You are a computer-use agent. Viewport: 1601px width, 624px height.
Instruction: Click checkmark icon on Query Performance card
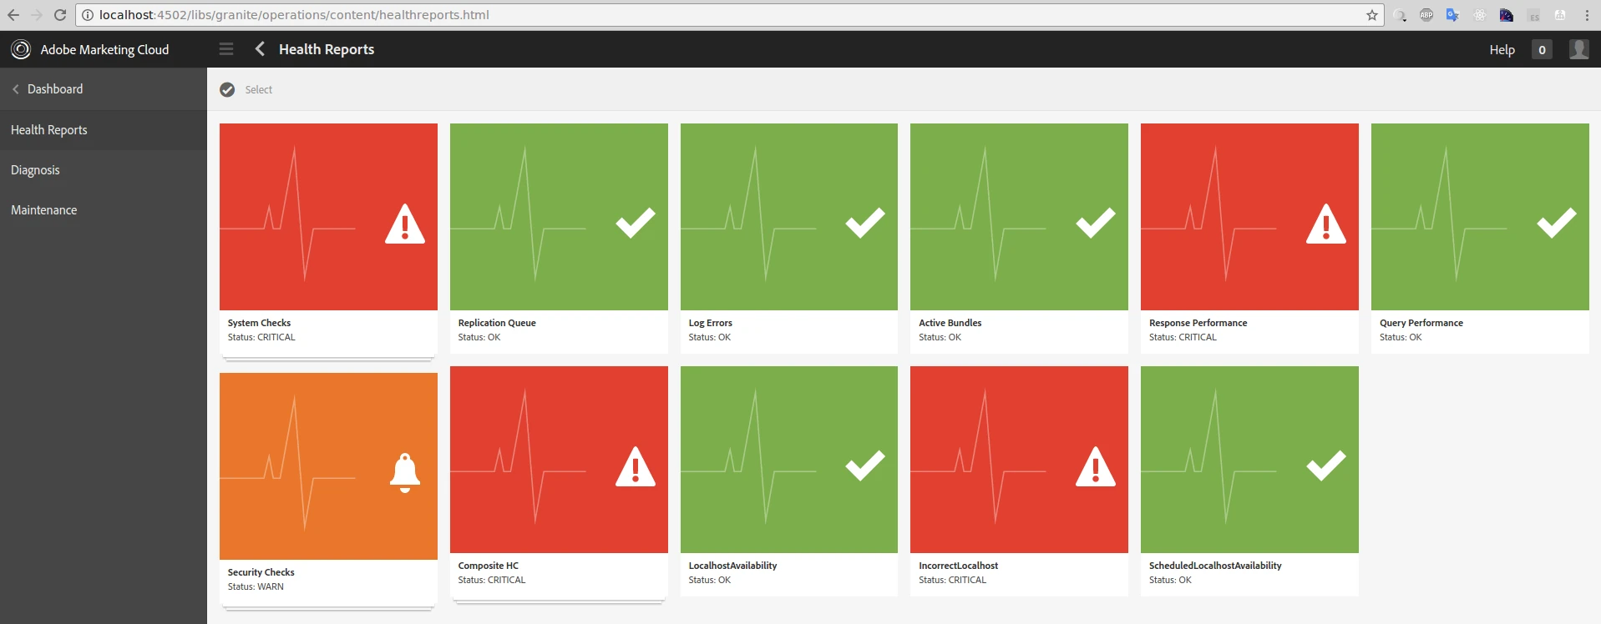click(1557, 223)
